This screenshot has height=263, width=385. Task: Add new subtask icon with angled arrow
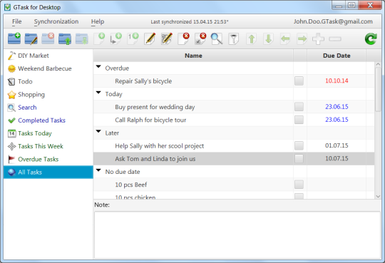[115, 38]
